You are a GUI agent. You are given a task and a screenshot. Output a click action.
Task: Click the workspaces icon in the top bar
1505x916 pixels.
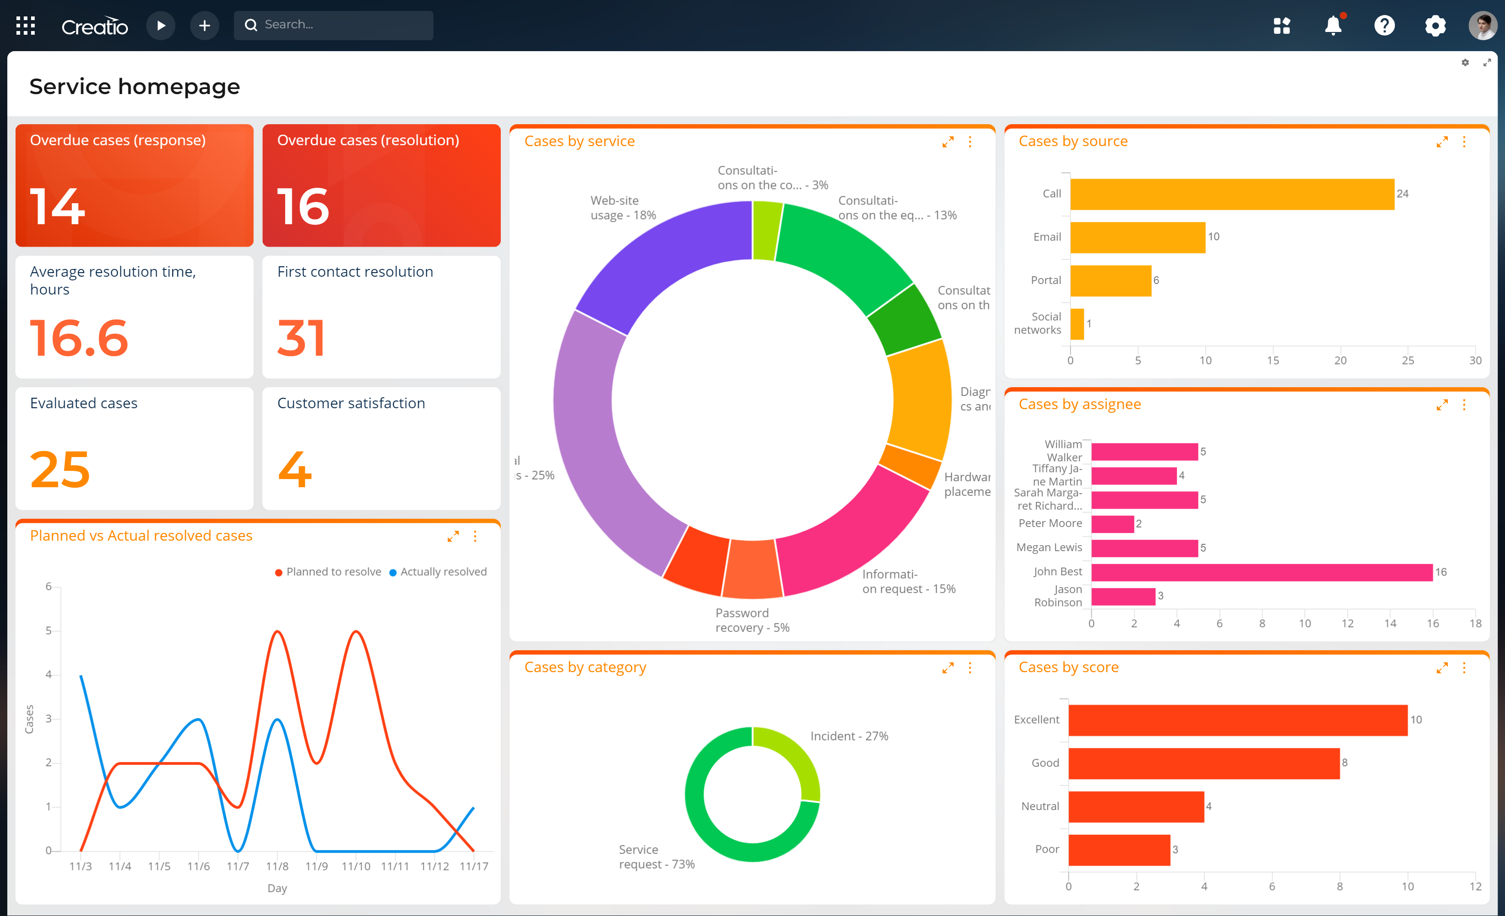pos(1282,26)
